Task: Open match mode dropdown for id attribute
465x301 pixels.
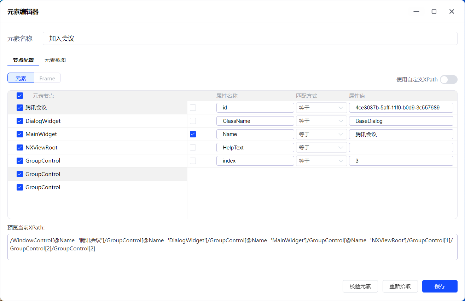Action: click(321, 108)
